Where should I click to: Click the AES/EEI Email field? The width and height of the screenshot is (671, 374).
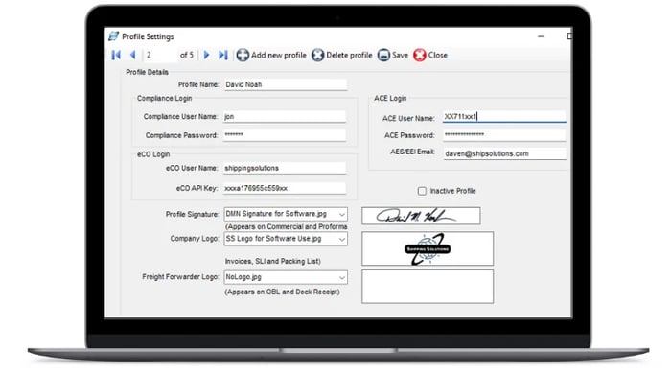point(505,153)
